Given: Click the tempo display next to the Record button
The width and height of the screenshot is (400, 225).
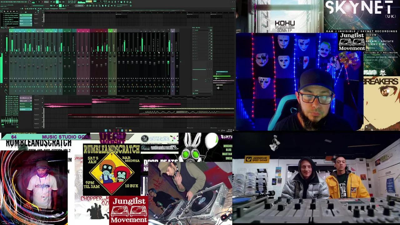Looking at the screenshot, I should click(x=46, y=2).
